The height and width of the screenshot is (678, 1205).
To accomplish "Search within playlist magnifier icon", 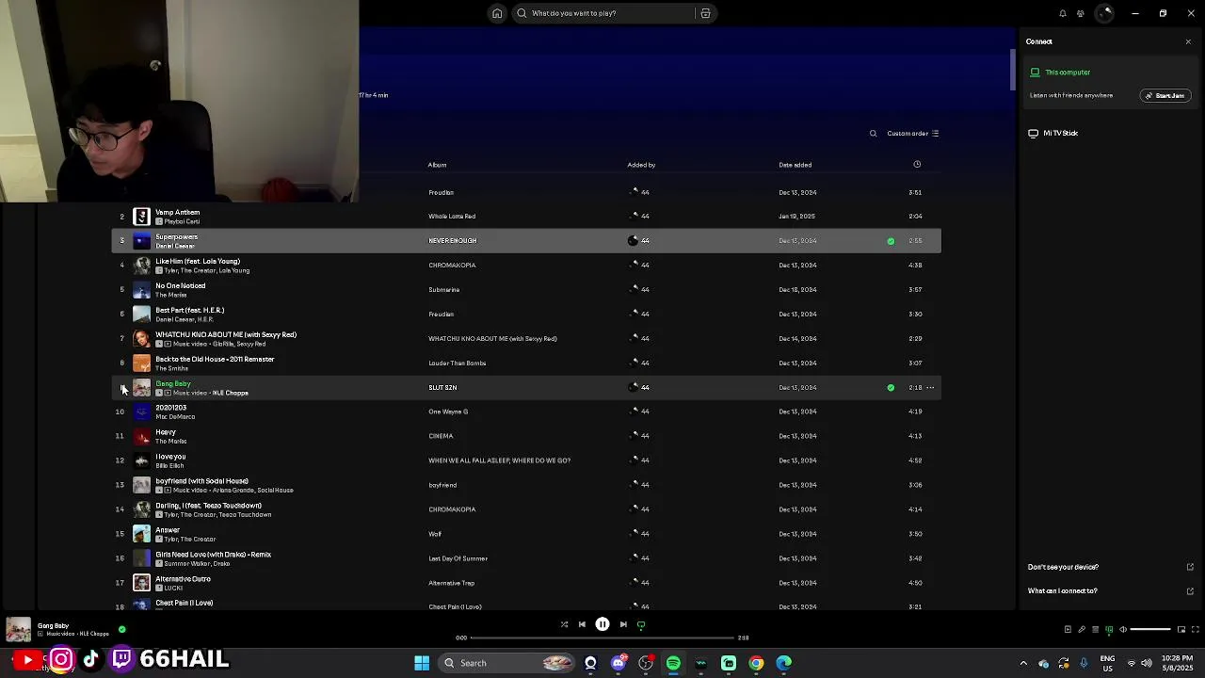I will click(x=873, y=134).
